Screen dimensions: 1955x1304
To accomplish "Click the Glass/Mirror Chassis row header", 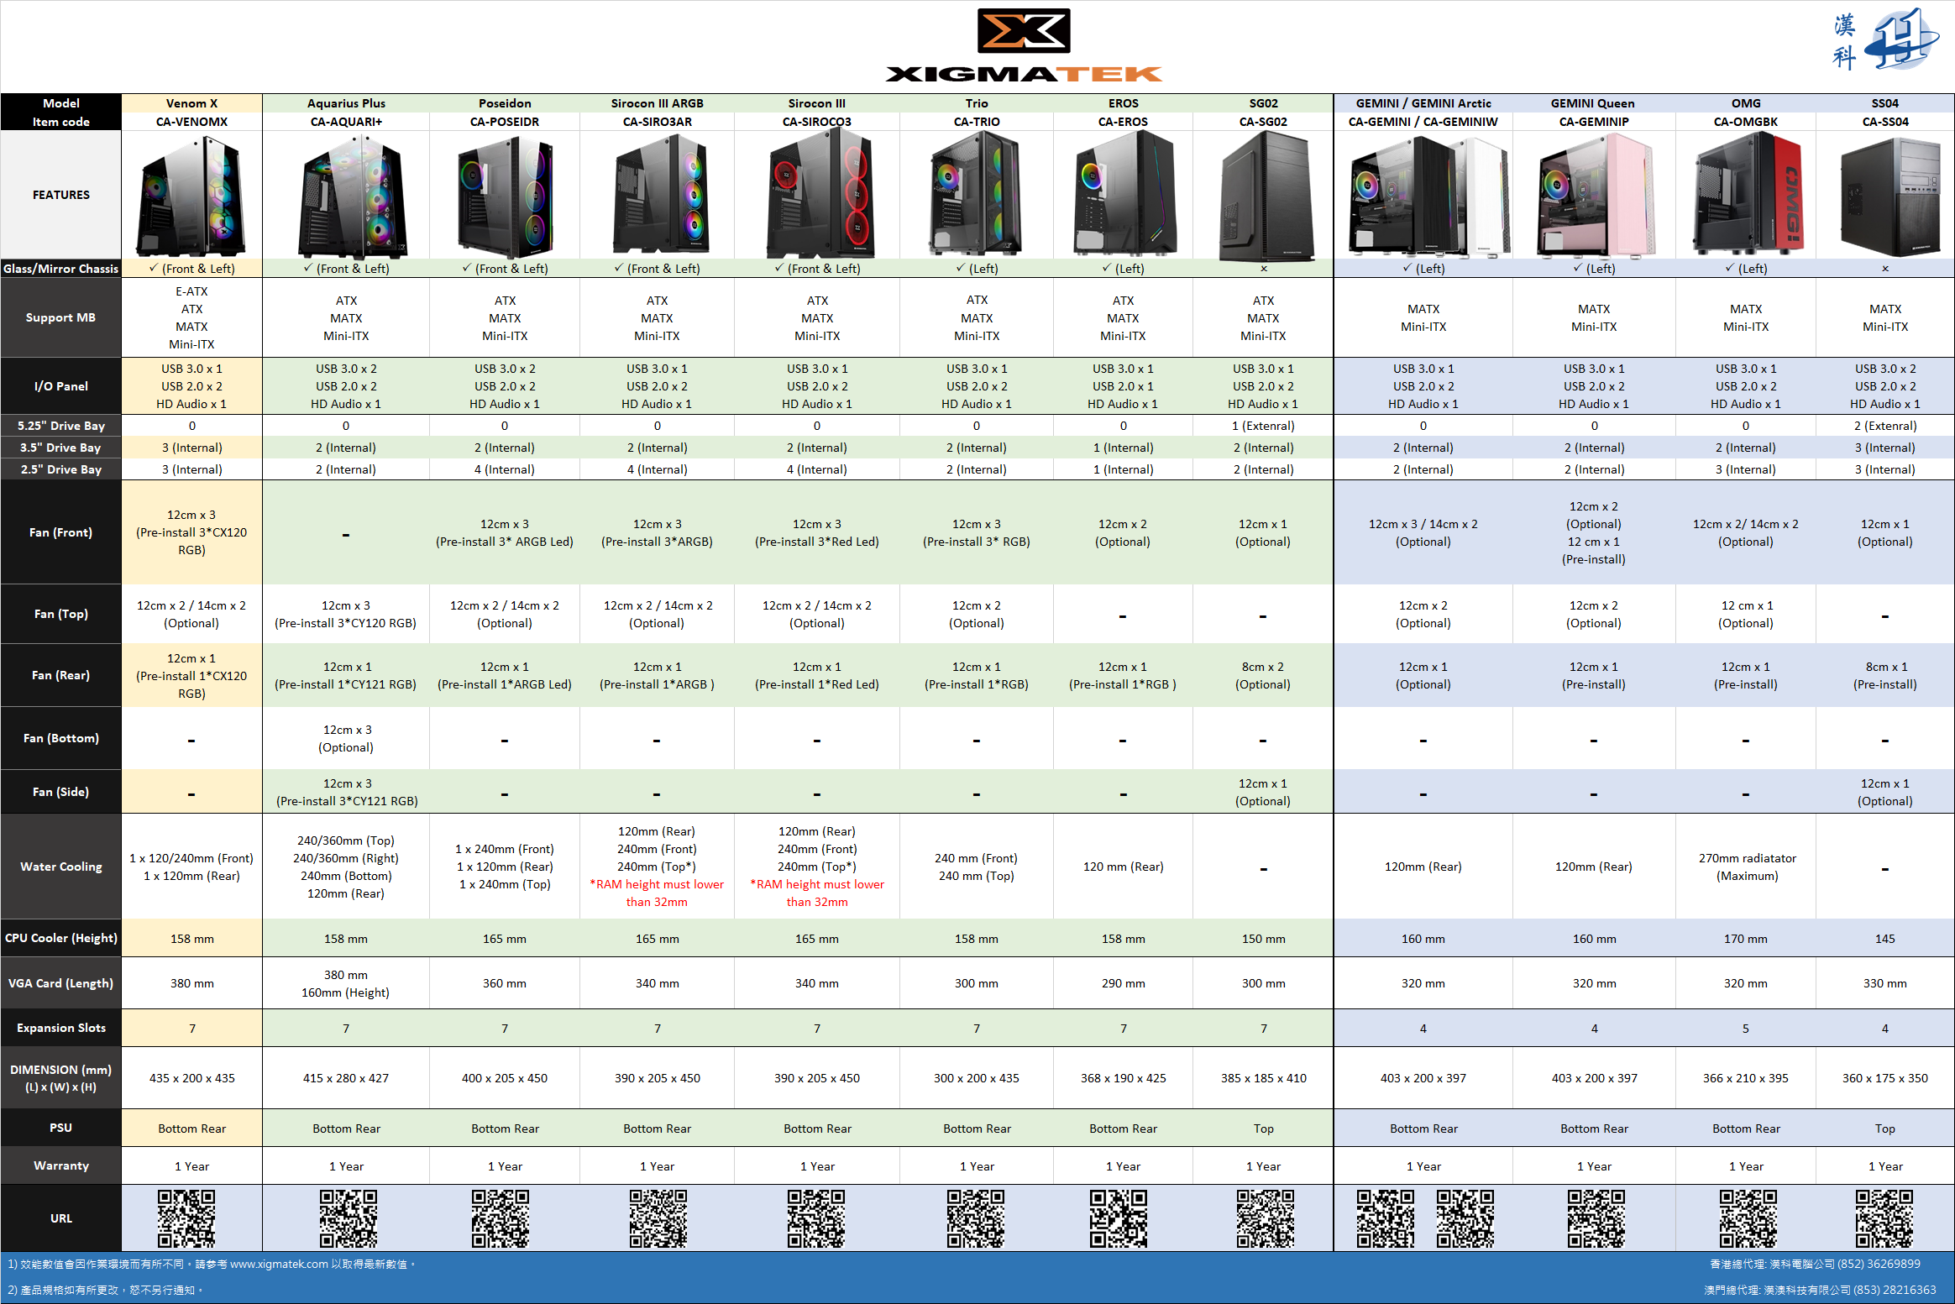I will (60, 269).
